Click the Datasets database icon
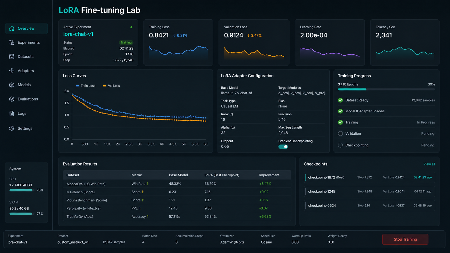The width and height of the screenshot is (450, 253). pos(12,57)
